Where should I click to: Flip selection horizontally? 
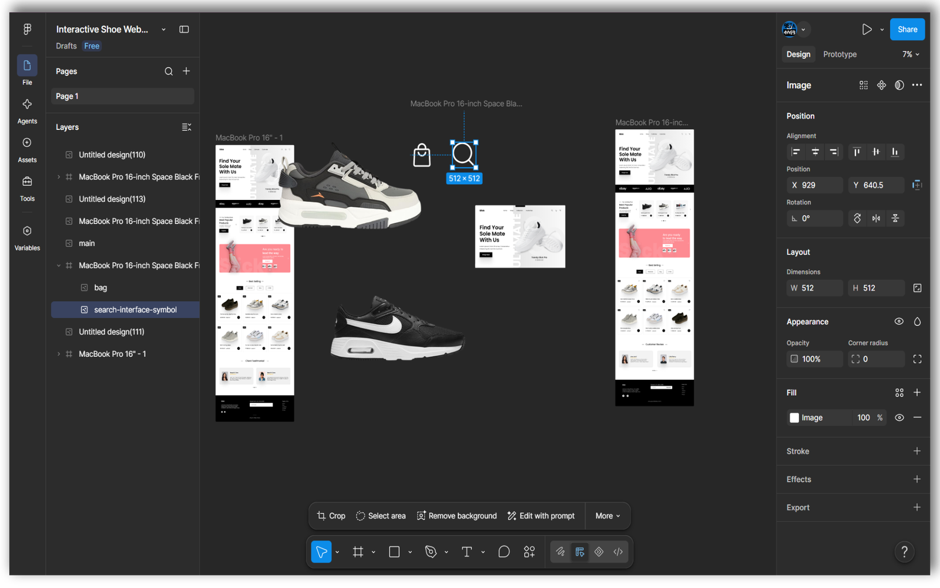(876, 218)
